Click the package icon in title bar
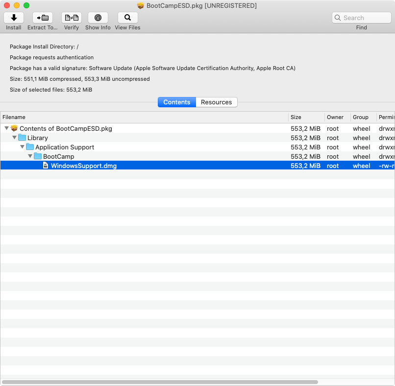395x386 pixels. tap(140, 5)
